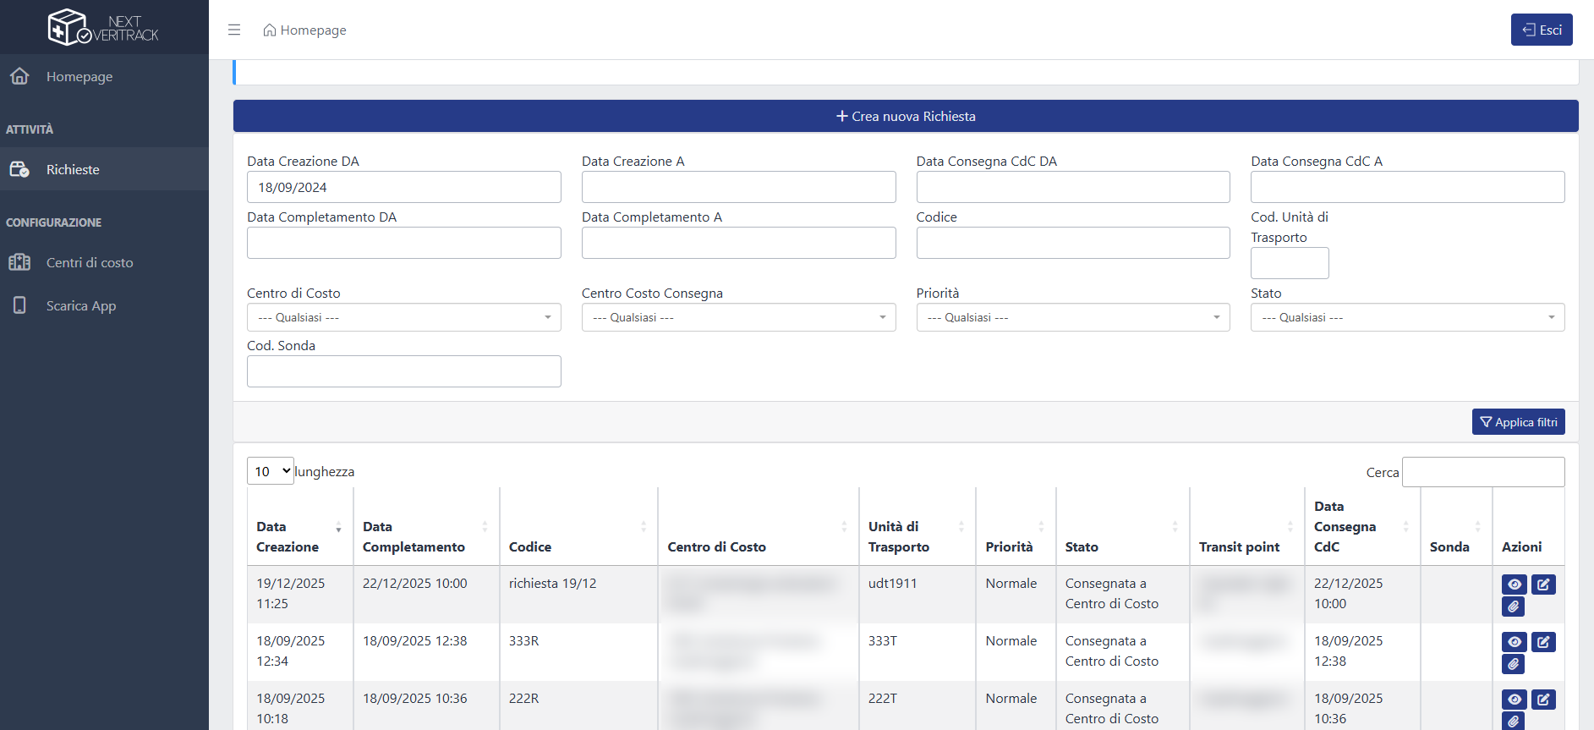Image resolution: width=1594 pixels, height=730 pixels.
Task: Click the Data Creazione DA field
Action: (x=404, y=187)
